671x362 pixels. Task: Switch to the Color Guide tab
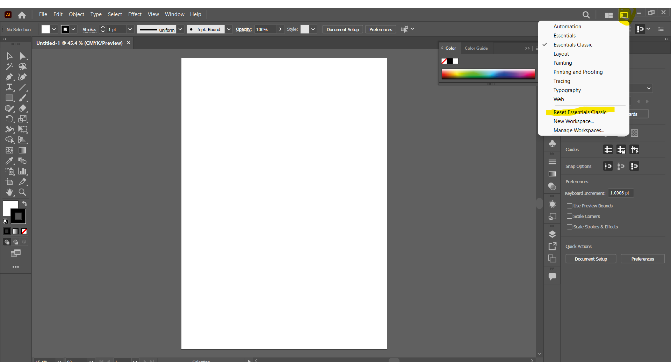476,48
